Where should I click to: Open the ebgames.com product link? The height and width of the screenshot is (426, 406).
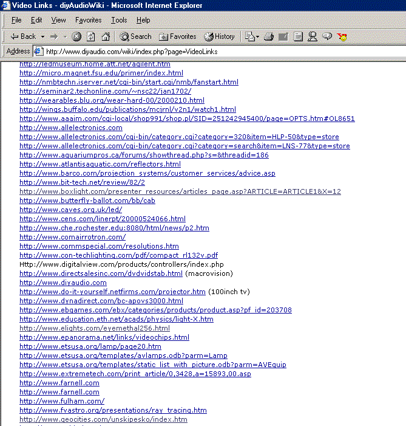click(155, 310)
